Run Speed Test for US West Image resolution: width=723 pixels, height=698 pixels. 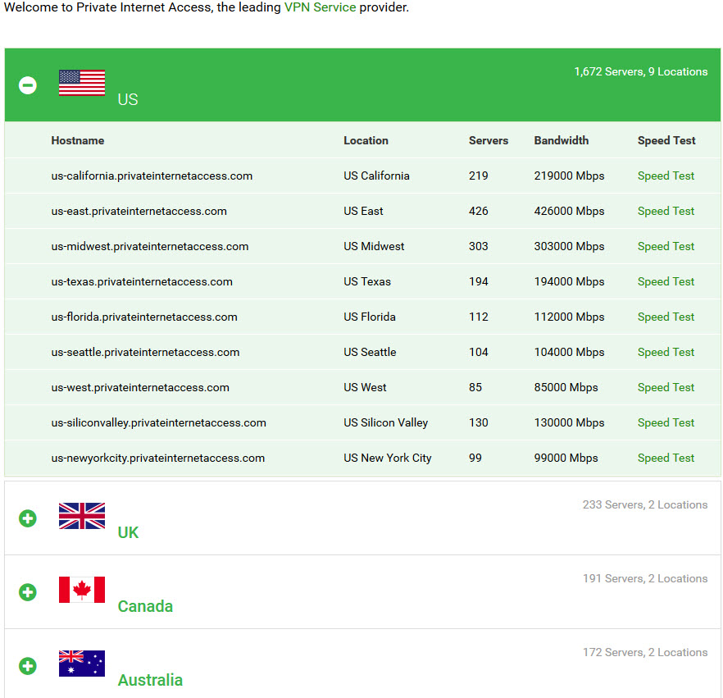click(666, 387)
